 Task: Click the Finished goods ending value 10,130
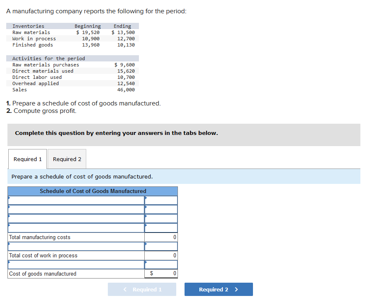126,45
